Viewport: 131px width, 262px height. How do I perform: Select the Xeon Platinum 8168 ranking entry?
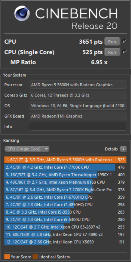65,182
